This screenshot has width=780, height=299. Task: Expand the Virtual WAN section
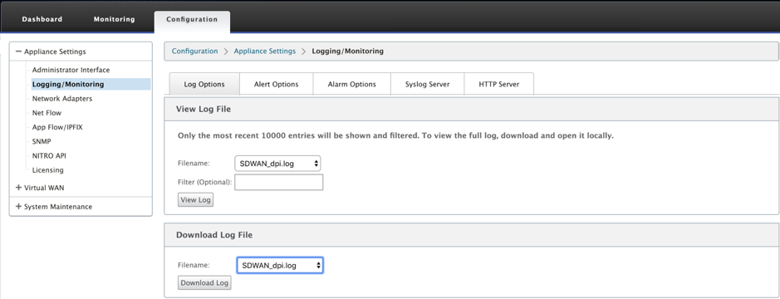[19, 188]
